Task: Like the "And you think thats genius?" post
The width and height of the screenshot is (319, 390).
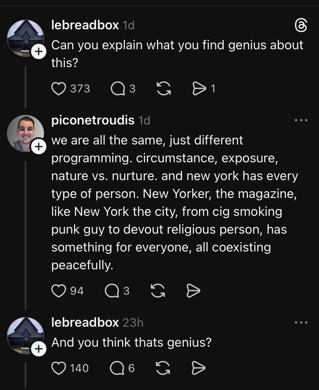Action: (x=58, y=368)
